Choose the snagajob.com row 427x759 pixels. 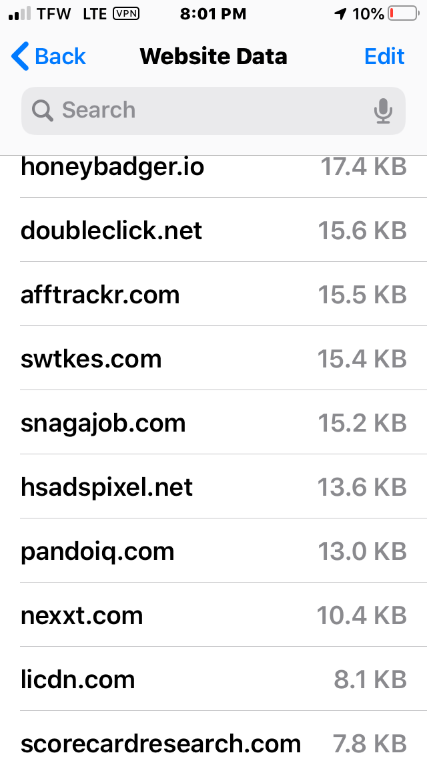tap(213, 422)
